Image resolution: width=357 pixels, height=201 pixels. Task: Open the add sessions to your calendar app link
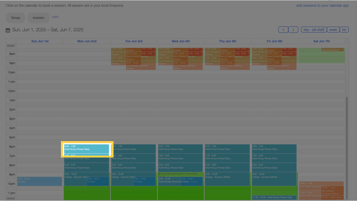pyautogui.click(x=322, y=5)
